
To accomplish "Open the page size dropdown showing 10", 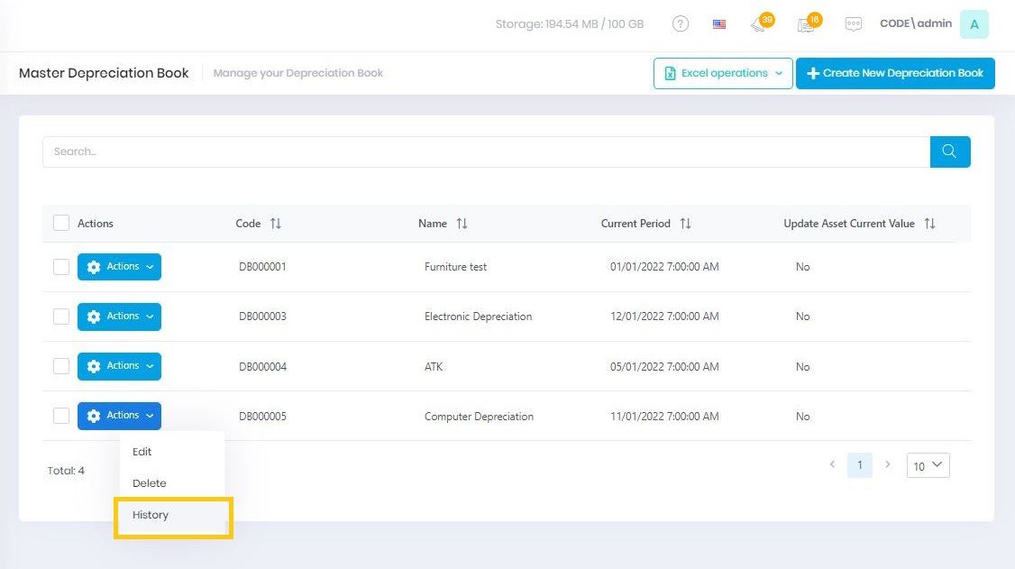I will pyautogui.click(x=928, y=465).
